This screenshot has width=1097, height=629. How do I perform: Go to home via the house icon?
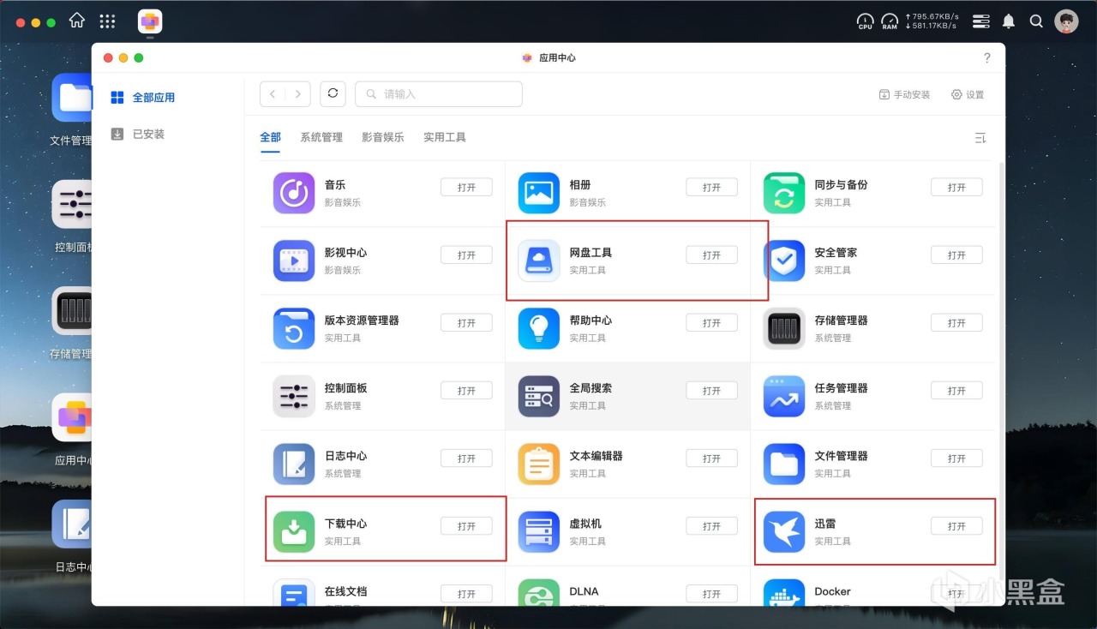tap(77, 21)
